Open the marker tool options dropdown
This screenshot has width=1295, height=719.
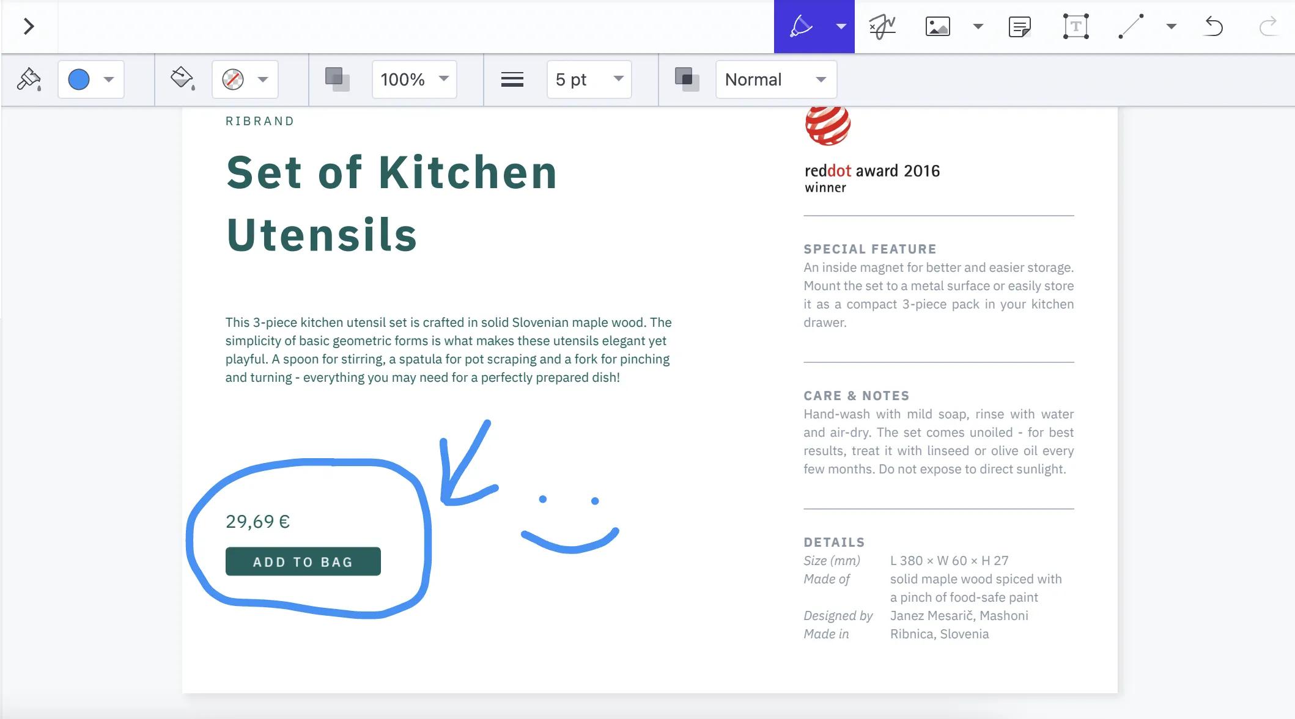click(840, 26)
